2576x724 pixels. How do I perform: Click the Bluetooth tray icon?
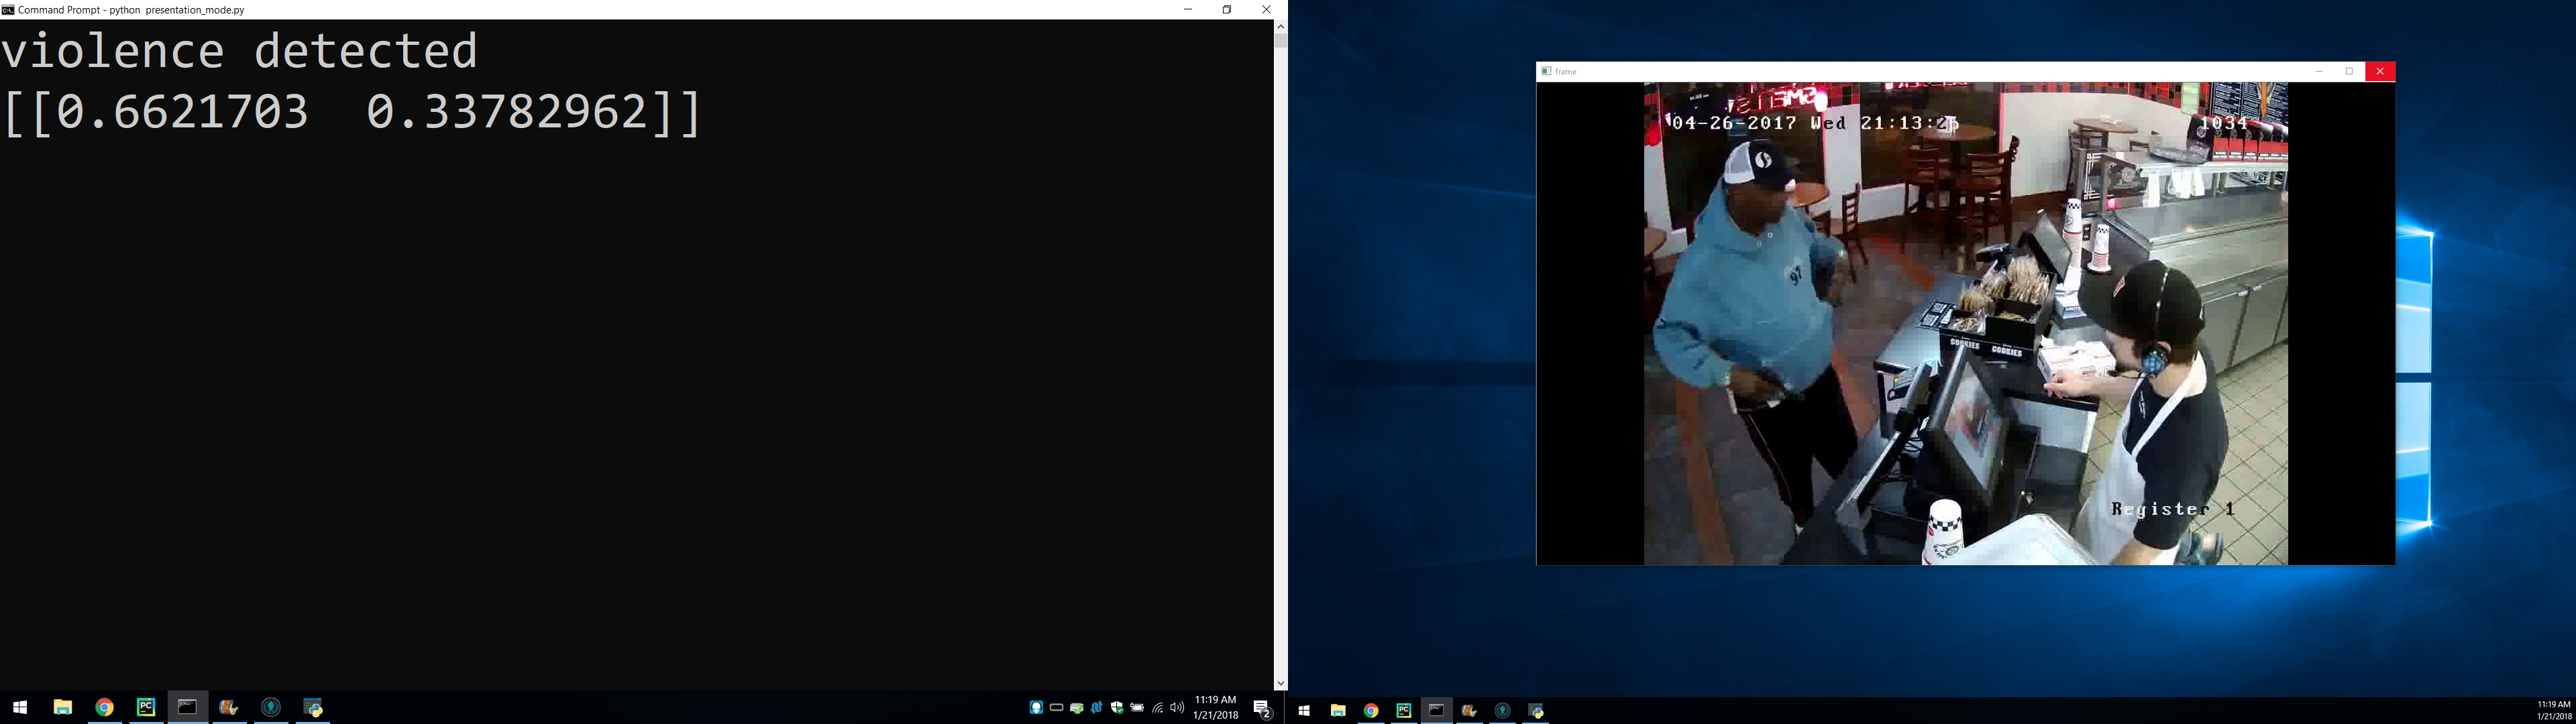(x=1097, y=708)
